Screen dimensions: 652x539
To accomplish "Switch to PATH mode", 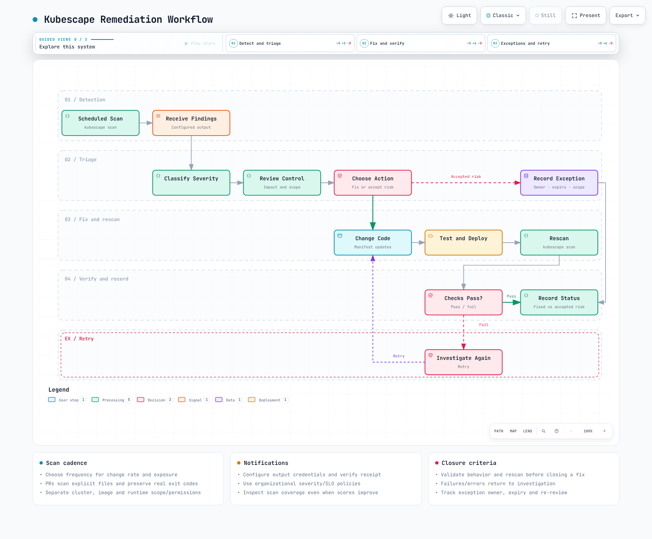I will pyautogui.click(x=499, y=431).
